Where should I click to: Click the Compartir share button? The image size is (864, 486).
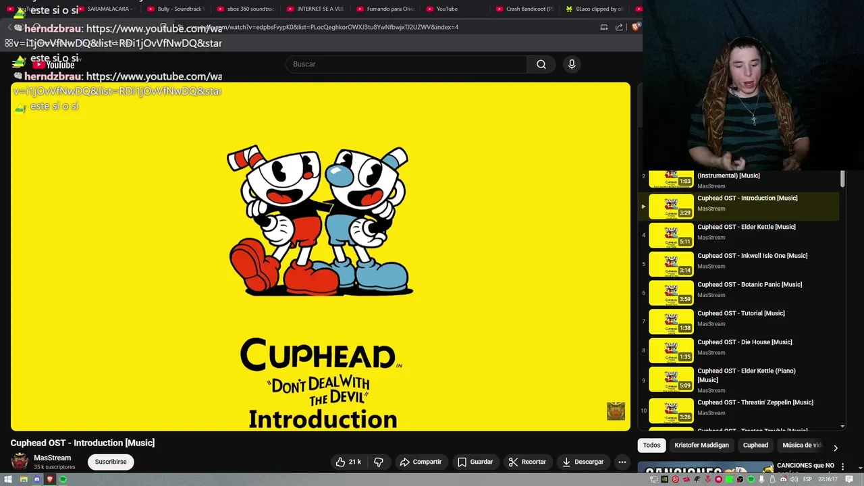tap(421, 462)
